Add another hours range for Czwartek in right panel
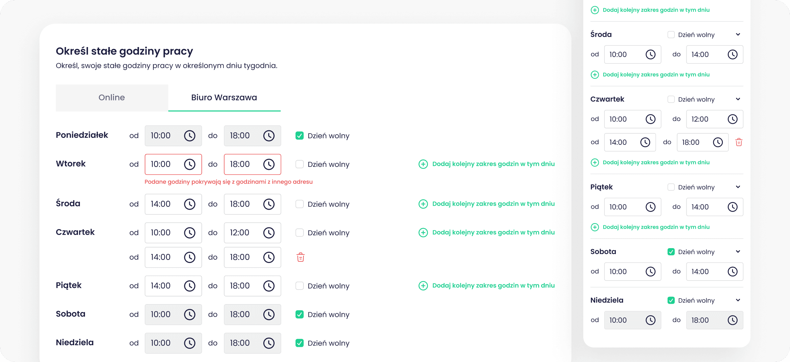This screenshot has width=790, height=362. (x=656, y=163)
